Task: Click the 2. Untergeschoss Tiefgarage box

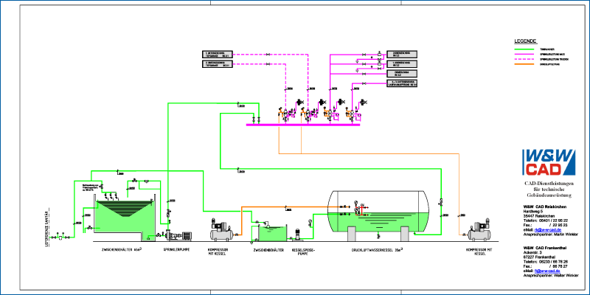Action: pyautogui.click(x=218, y=64)
